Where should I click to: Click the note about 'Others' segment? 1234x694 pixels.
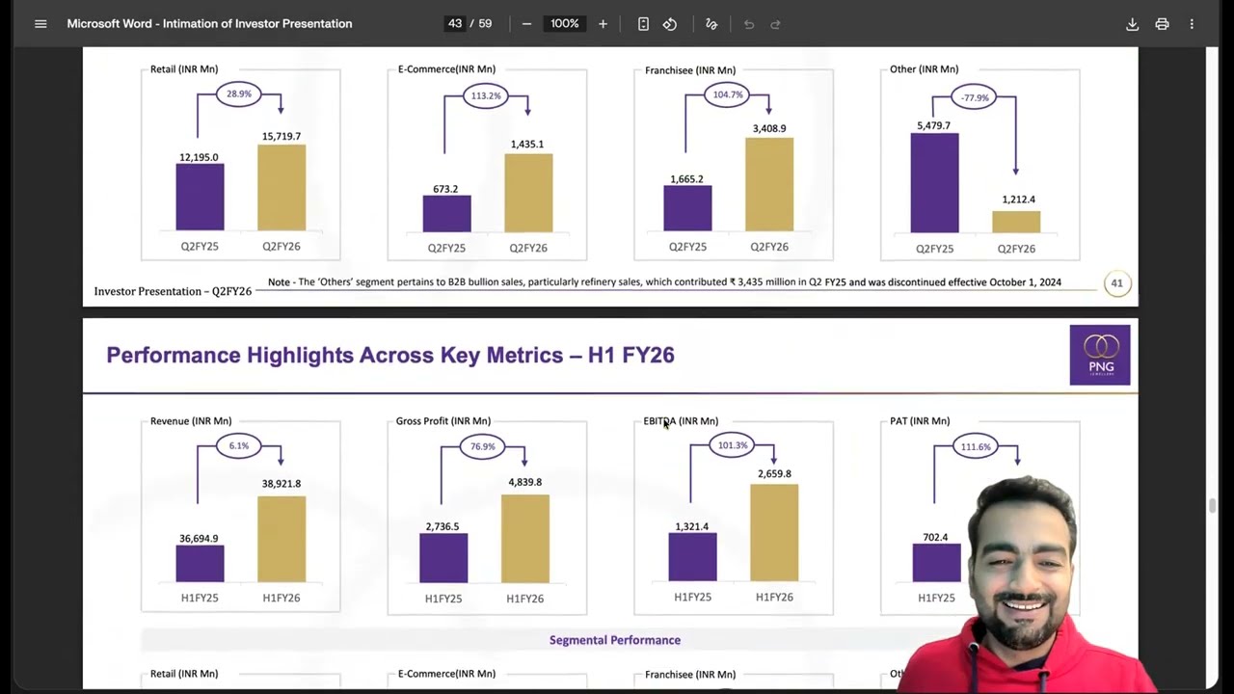[x=664, y=282]
